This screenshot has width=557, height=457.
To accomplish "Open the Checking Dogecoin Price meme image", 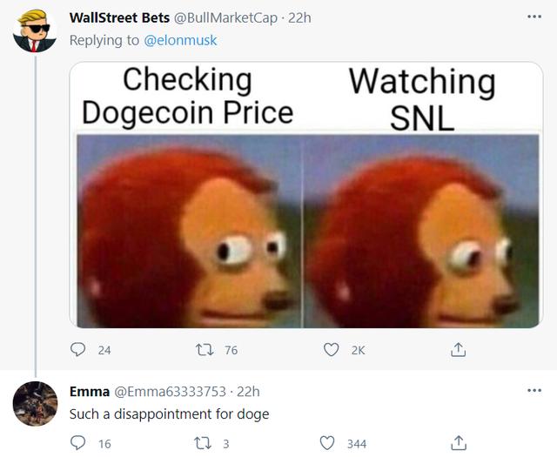I will pos(306,195).
